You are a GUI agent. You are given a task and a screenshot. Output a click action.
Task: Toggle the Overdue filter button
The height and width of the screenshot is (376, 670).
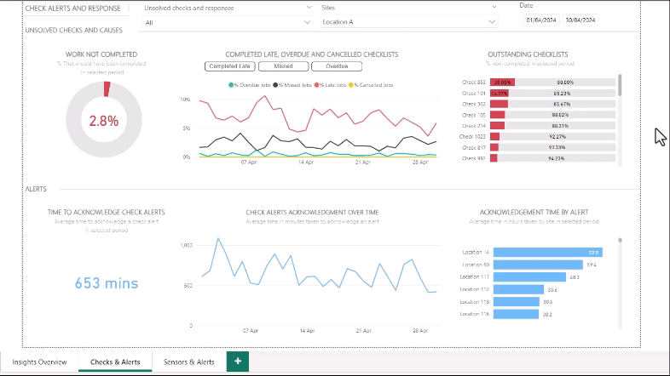[x=337, y=66]
